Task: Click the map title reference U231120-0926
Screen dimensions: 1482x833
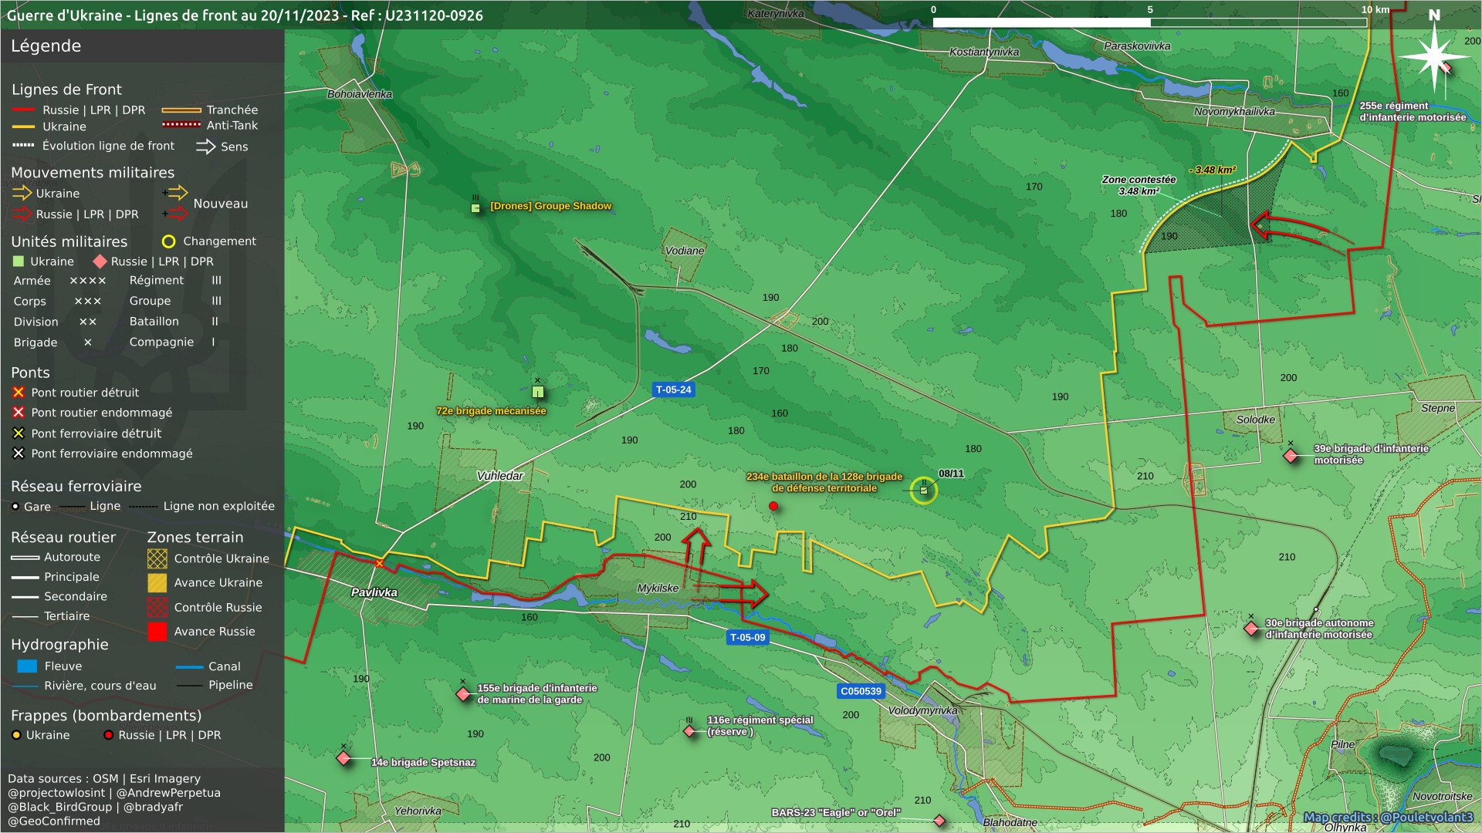Action: pos(434,15)
